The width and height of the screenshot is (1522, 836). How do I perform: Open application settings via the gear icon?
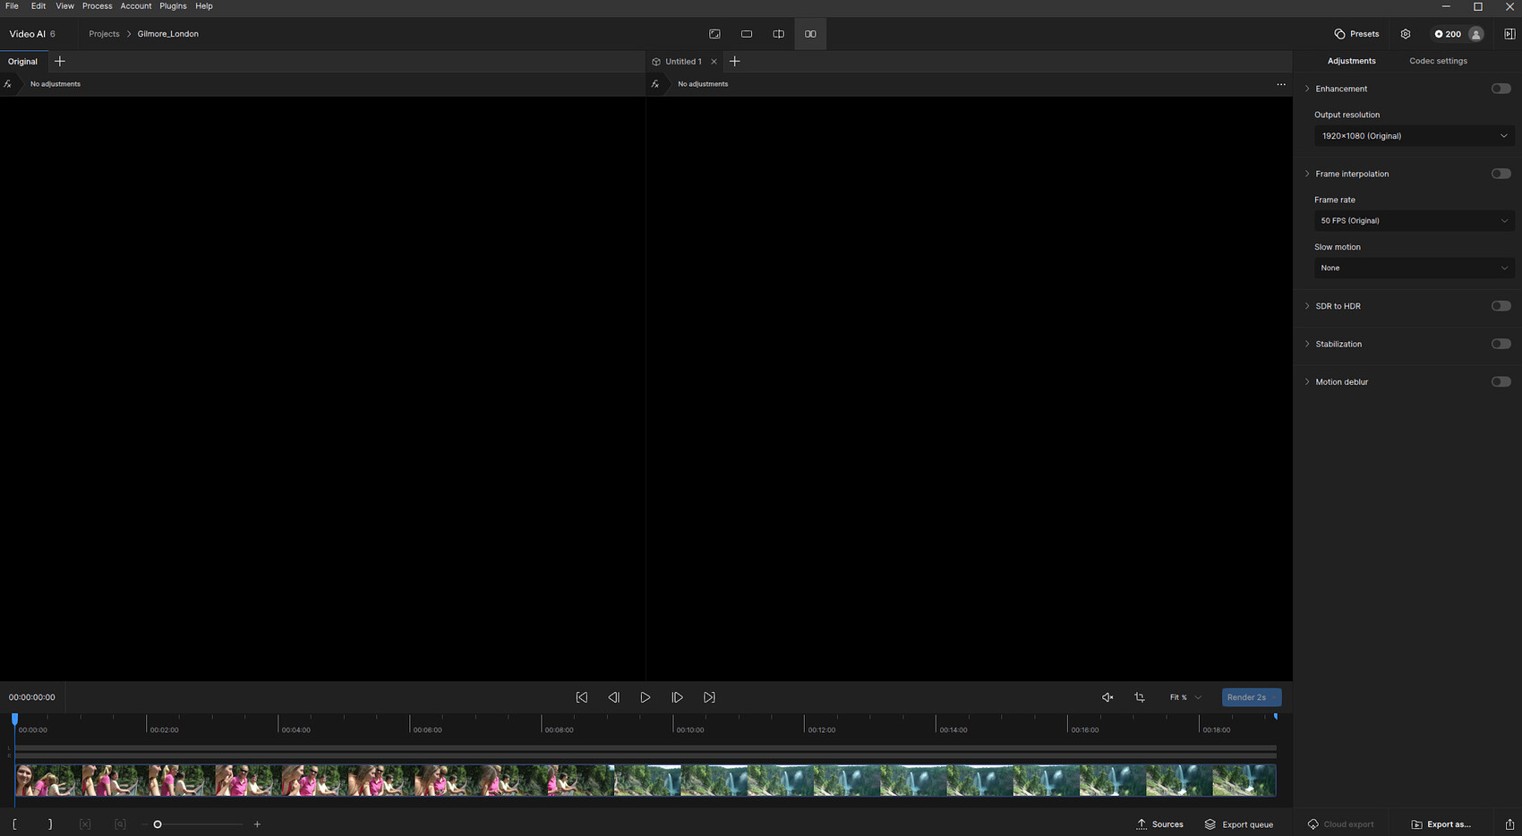coord(1405,33)
